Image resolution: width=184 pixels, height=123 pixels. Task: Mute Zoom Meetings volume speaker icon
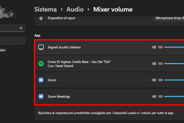coord(154,96)
